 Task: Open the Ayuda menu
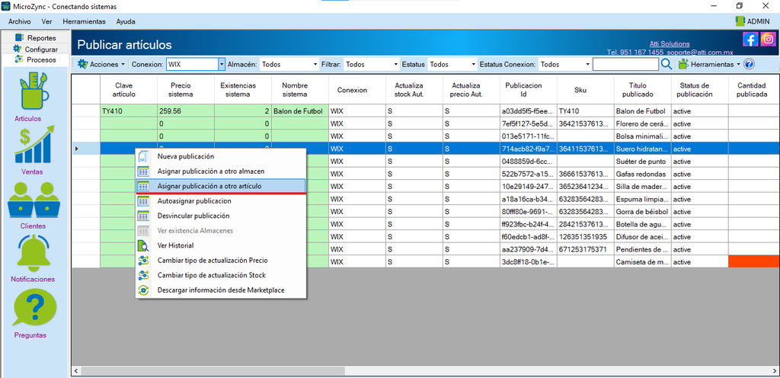click(126, 21)
